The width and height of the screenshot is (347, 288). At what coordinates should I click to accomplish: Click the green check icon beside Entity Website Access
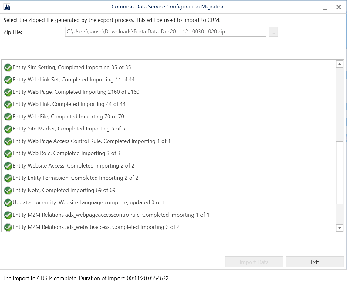[8, 166]
